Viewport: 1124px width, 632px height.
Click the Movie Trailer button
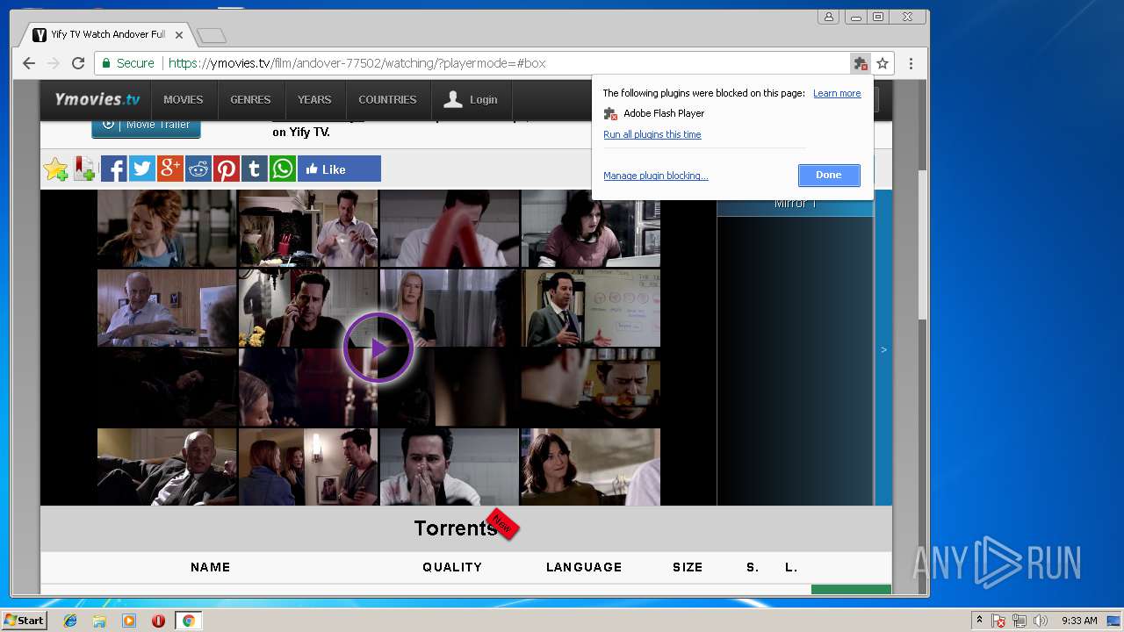click(146, 126)
